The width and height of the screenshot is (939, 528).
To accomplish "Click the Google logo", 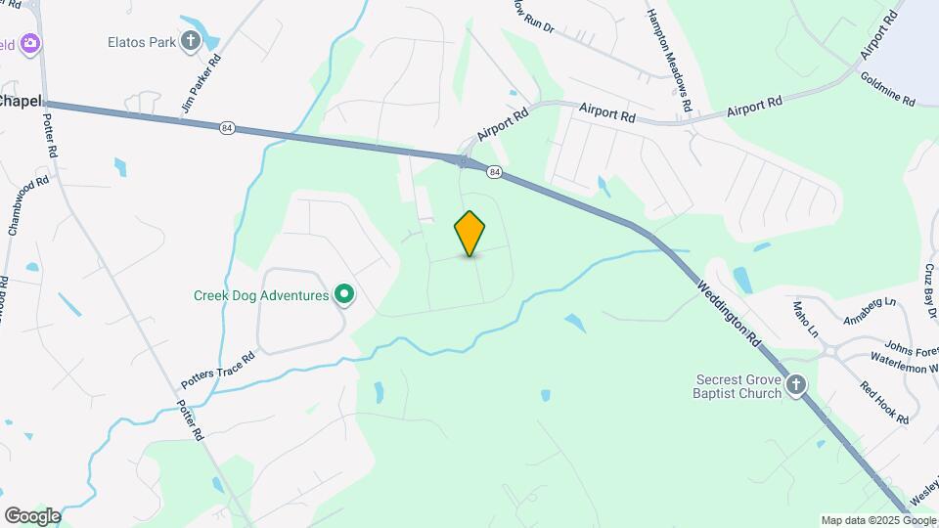I will [32, 516].
